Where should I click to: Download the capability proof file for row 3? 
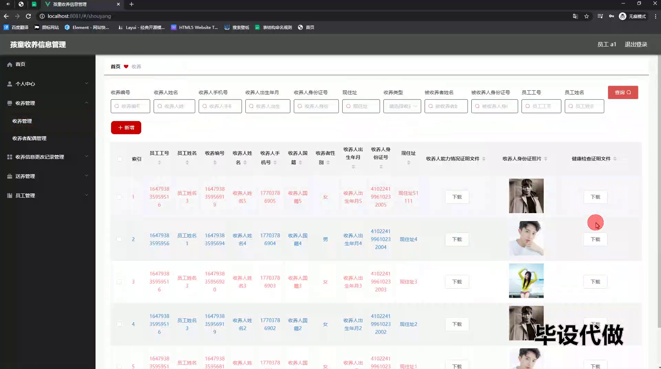[457, 282]
